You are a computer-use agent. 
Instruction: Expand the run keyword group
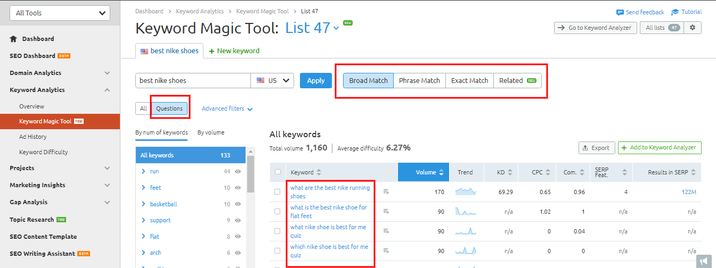click(x=144, y=171)
